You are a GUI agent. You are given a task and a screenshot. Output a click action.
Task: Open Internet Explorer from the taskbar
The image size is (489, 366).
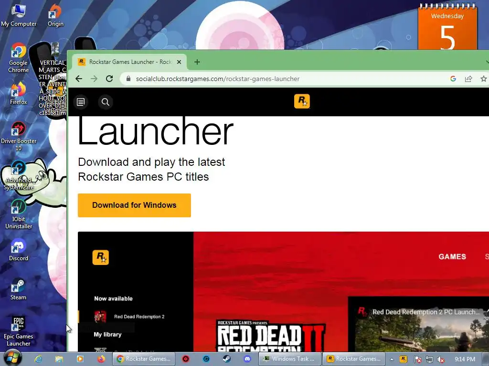(x=38, y=359)
